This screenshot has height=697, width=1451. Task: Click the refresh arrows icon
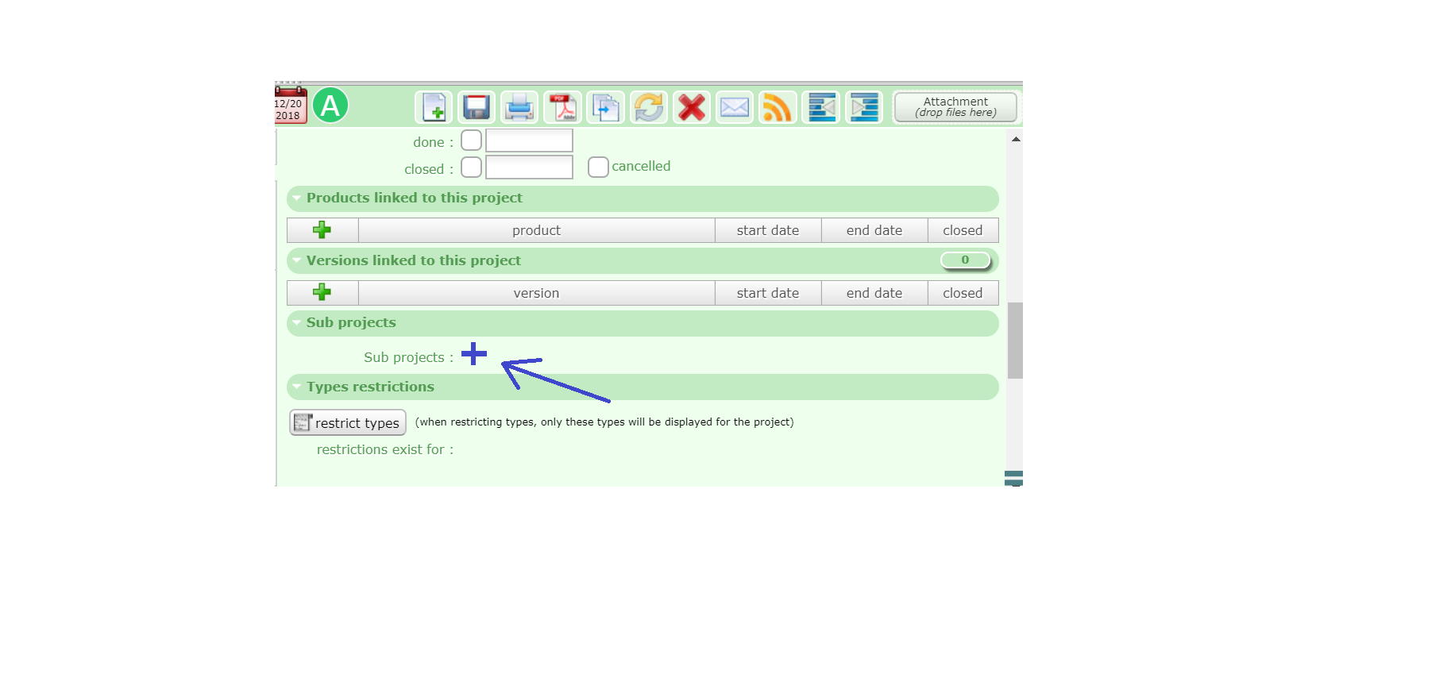pos(649,107)
